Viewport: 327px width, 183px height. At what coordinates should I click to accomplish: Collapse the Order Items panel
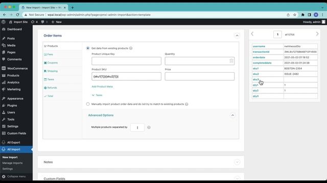[237, 36]
